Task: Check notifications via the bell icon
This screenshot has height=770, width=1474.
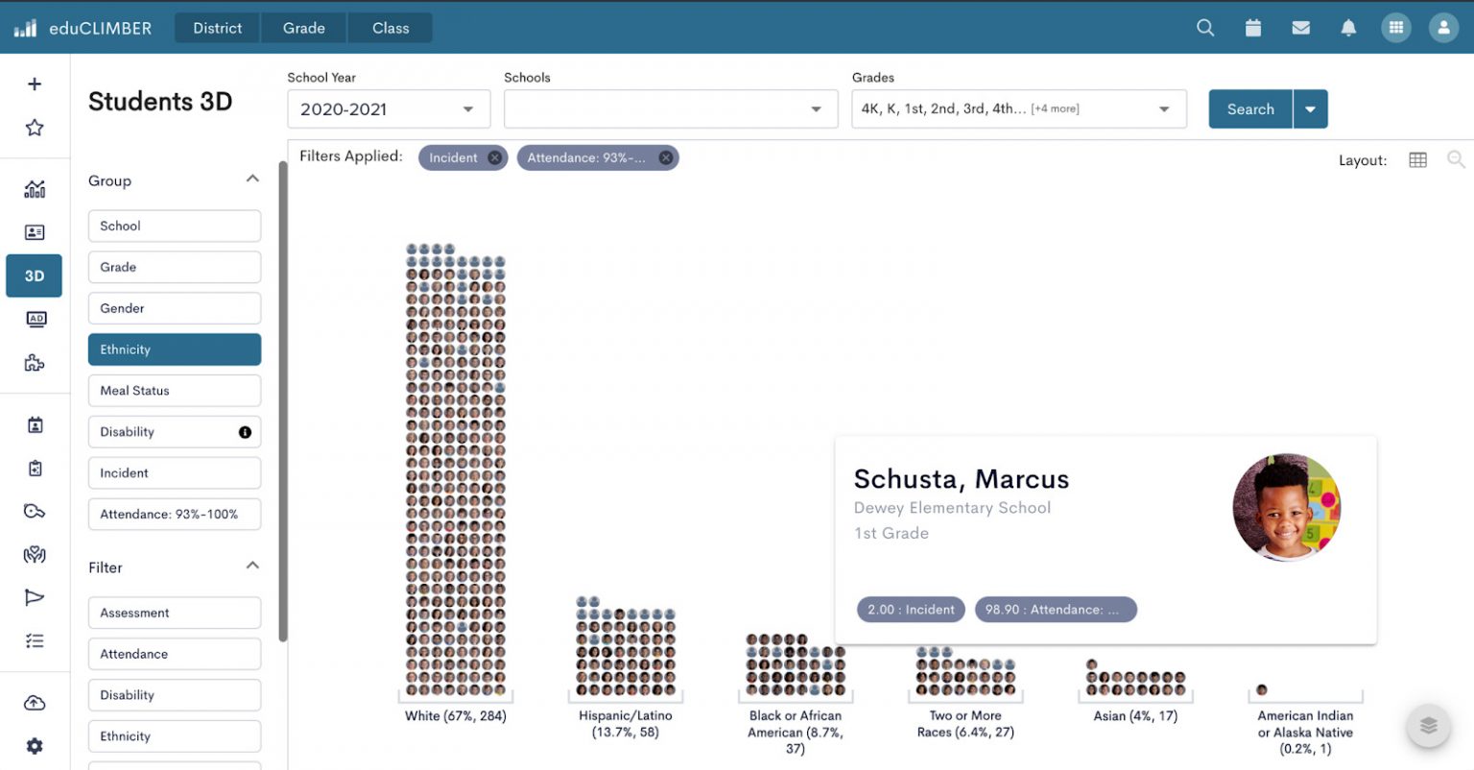Action: (x=1348, y=28)
